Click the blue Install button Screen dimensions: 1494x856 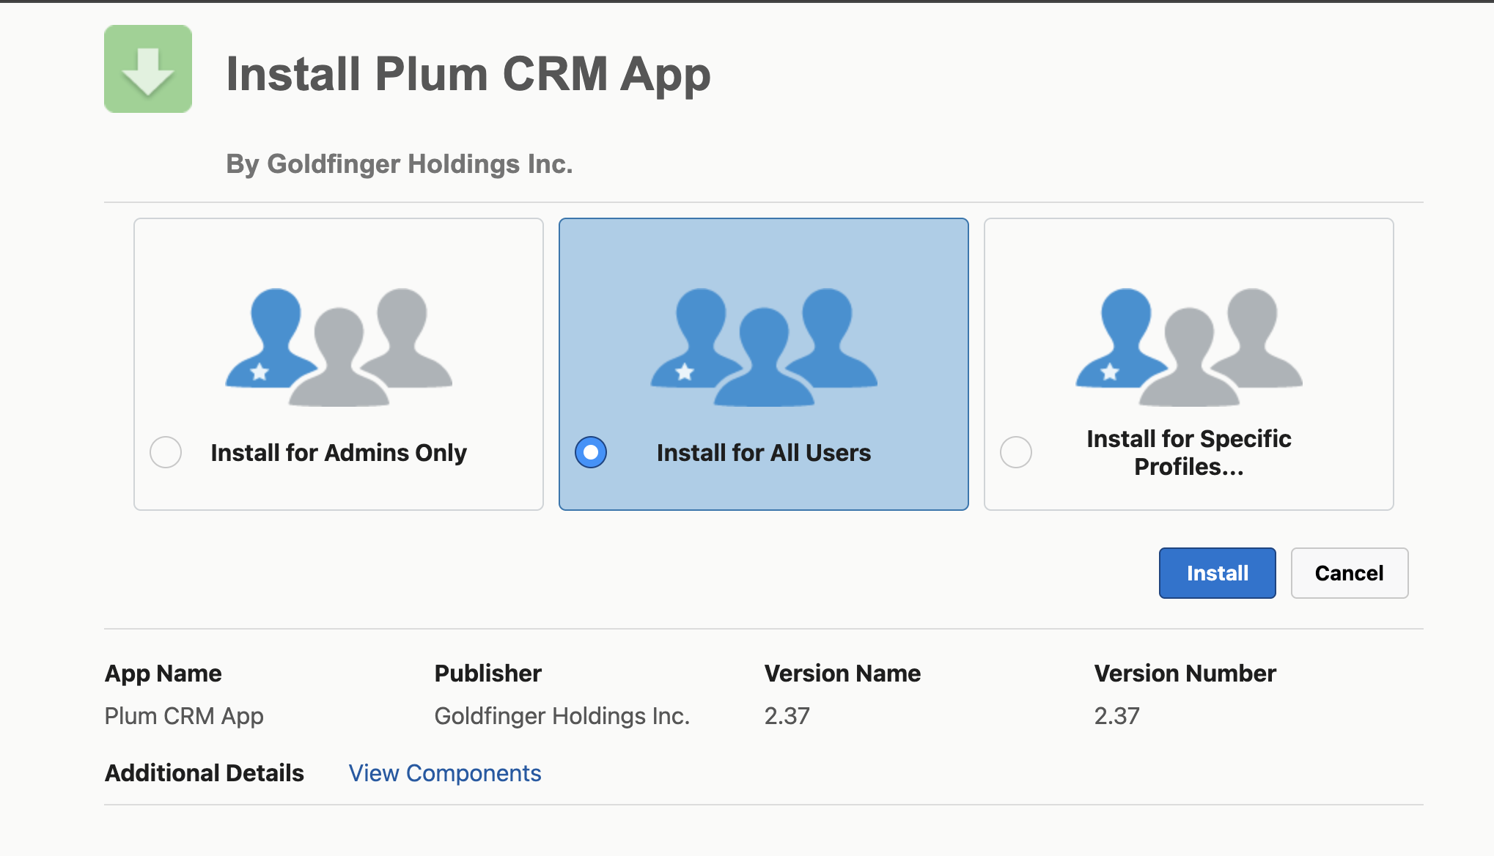[x=1217, y=573]
